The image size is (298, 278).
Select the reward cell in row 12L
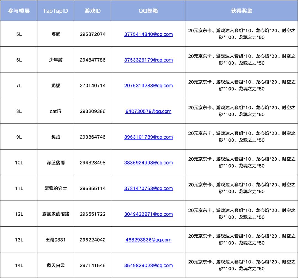point(241,214)
